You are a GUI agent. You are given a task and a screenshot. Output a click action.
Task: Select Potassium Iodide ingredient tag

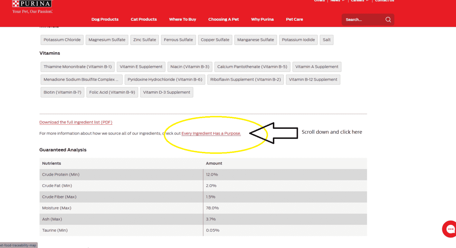coord(298,40)
